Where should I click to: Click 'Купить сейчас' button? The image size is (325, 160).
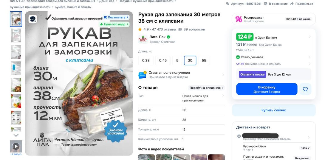point(274,110)
